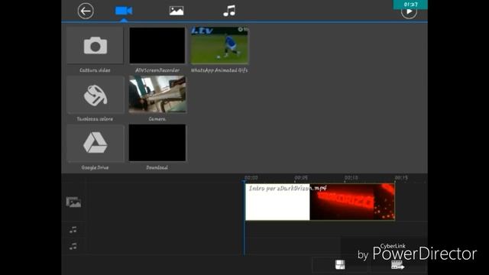Switch to the photo media tab
The width and height of the screenshot is (489, 275).
pyautogui.click(x=176, y=11)
